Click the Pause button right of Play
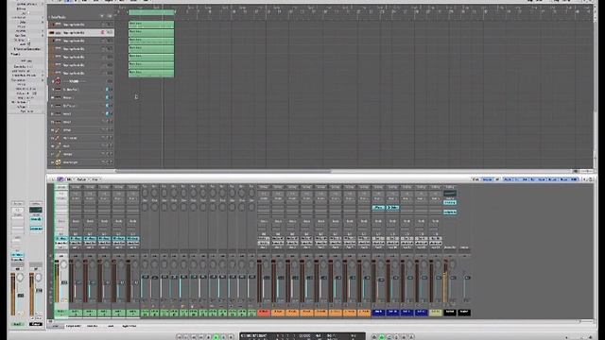This screenshot has height=340, width=605. tap(223, 337)
